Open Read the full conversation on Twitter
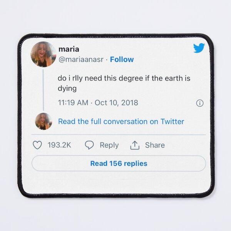This screenshot has height=231, width=231. [121, 122]
